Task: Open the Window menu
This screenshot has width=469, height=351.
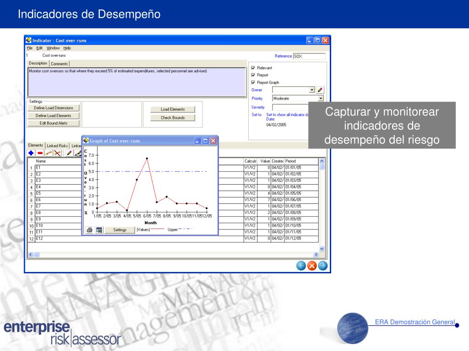Action: coord(53,48)
